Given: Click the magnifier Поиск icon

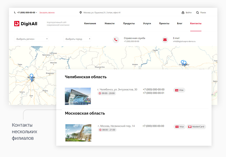Looking at the screenshot, I should coord(198,13).
